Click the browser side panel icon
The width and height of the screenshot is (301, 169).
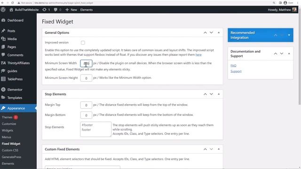280,3
